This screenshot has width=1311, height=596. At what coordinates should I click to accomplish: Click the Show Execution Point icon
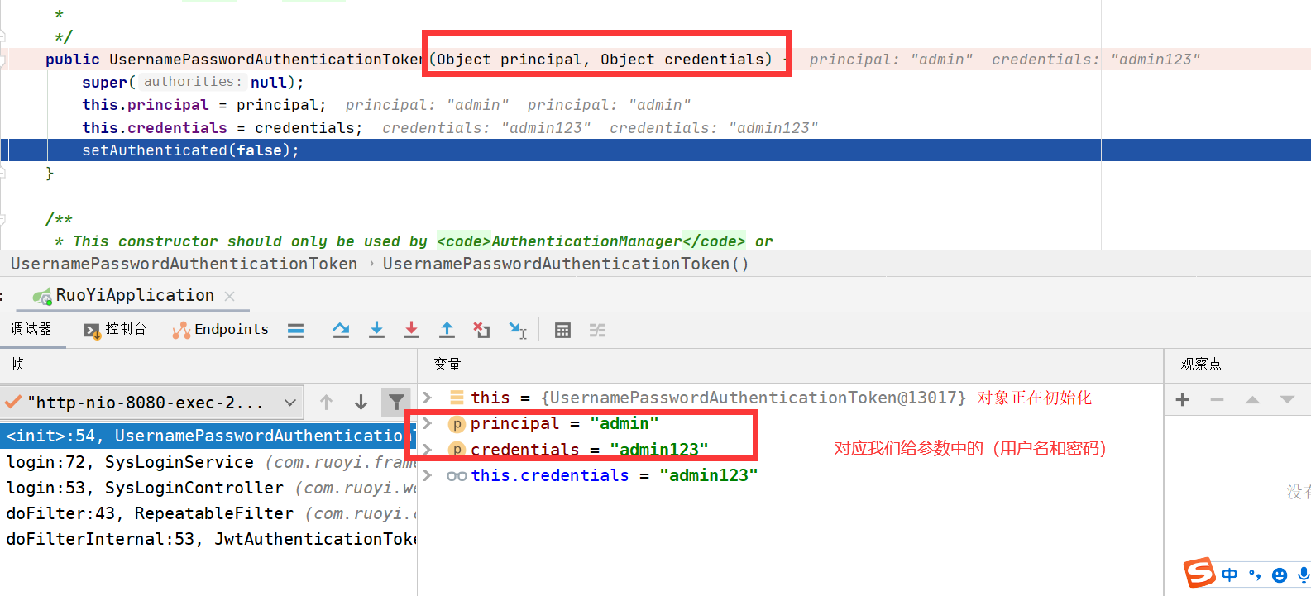295,331
